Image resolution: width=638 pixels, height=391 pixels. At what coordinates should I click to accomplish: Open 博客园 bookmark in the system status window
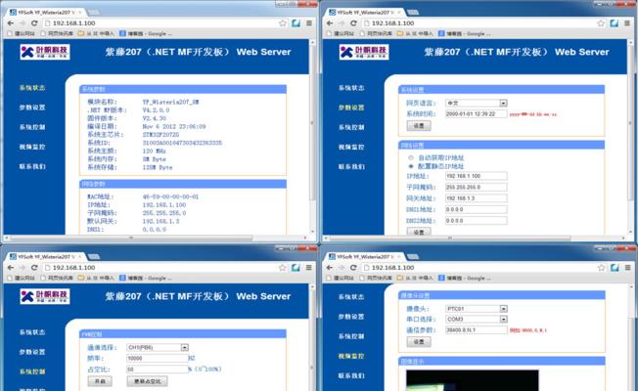[x=146, y=34]
